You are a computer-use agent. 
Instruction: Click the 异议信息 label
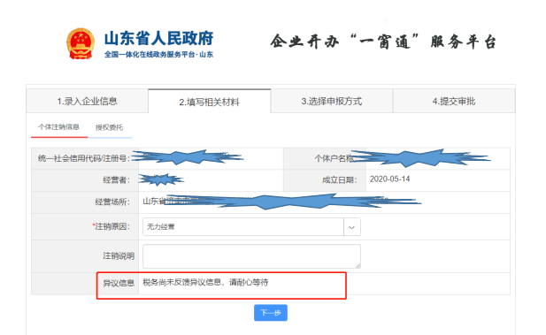[x=119, y=283]
